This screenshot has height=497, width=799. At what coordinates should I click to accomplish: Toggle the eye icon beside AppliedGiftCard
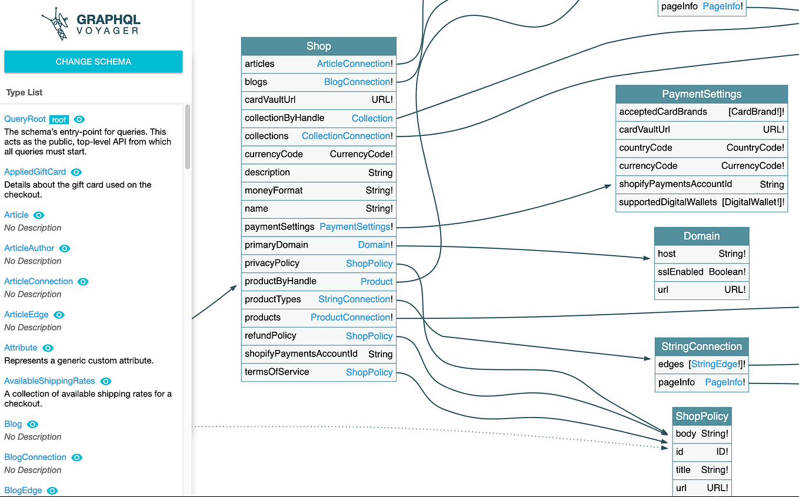point(76,172)
